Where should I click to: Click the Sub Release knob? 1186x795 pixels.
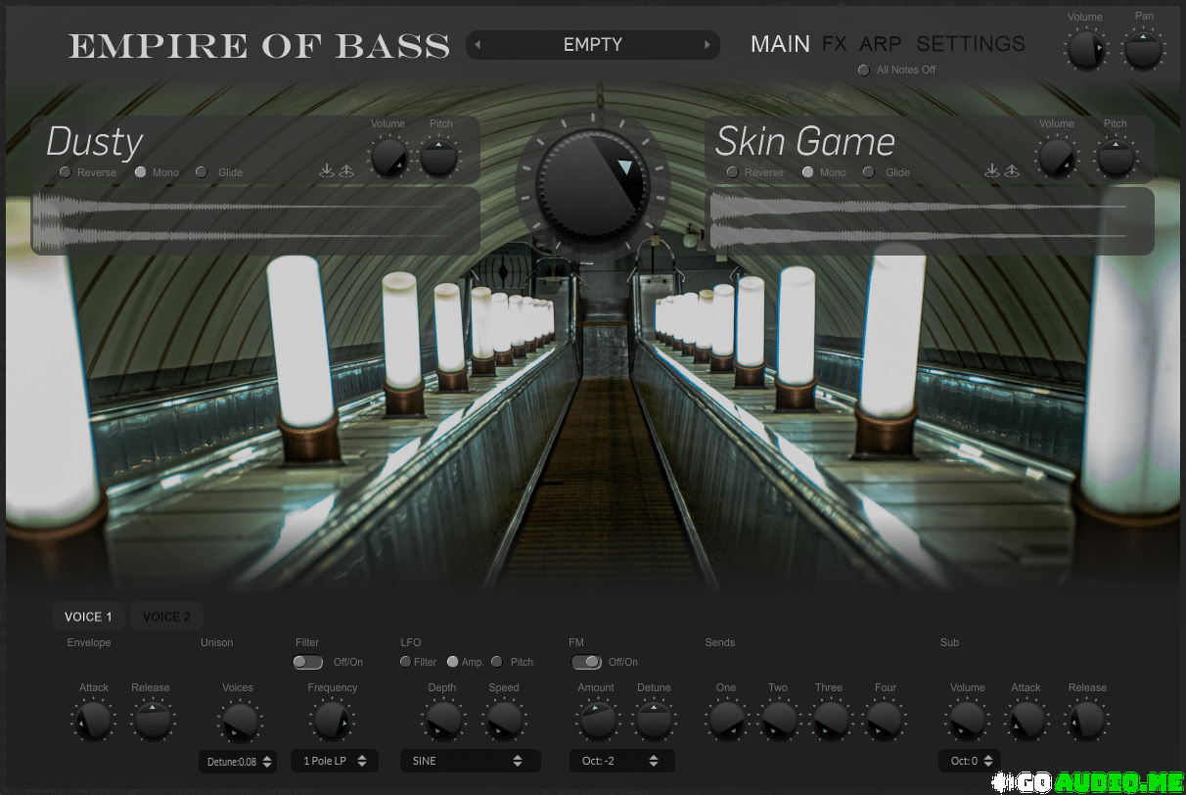[x=1087, y=722]
